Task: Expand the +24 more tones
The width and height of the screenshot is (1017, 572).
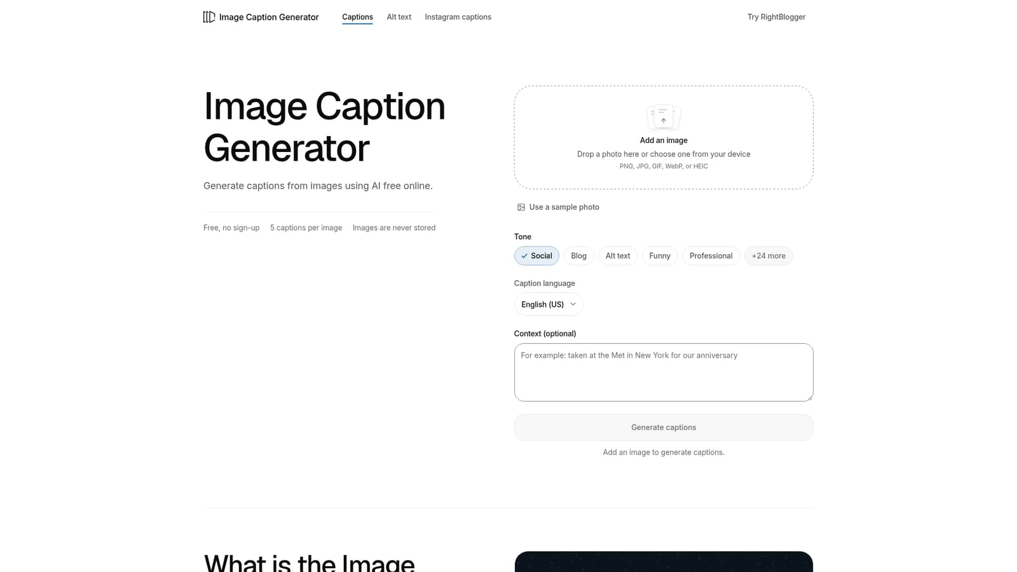Action: [x=768, y=256]
